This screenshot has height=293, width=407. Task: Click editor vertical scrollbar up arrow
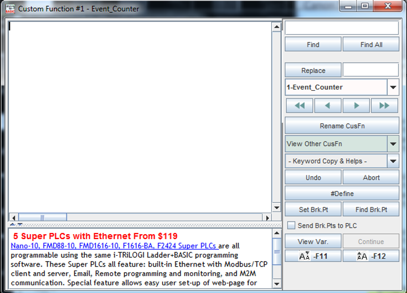tap(277, 27)
